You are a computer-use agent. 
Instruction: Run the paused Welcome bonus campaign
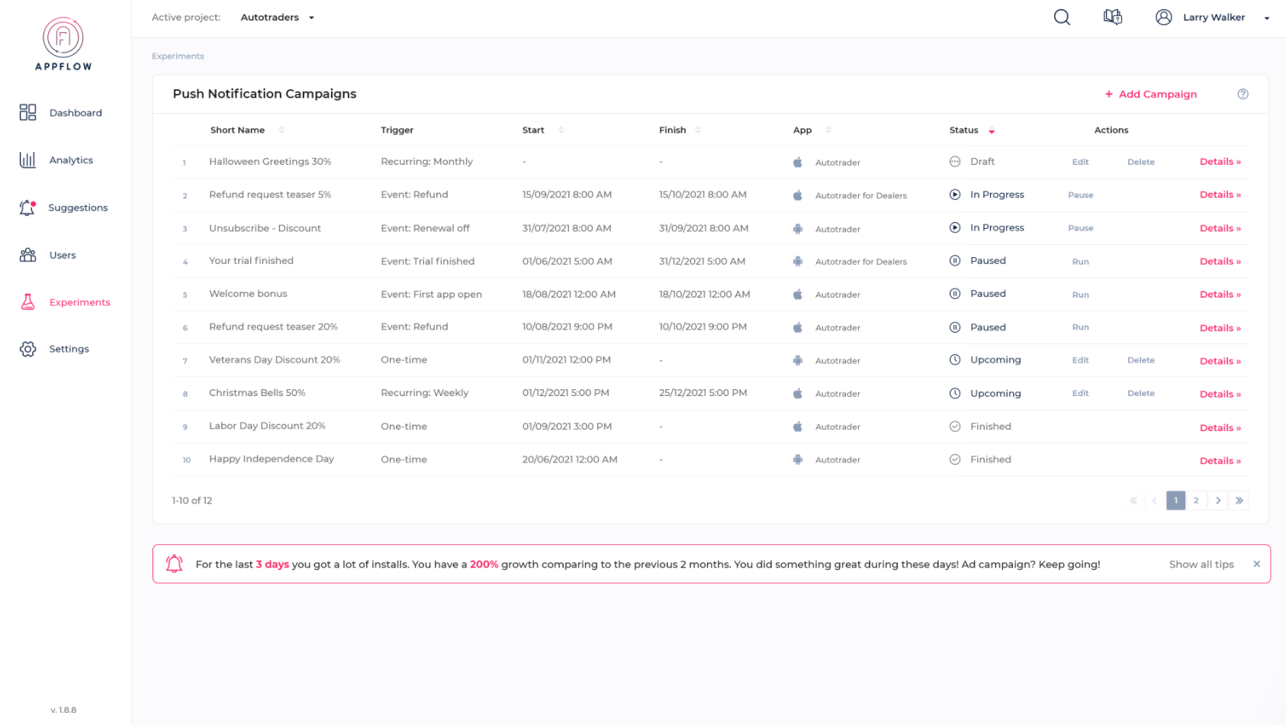pos(1080,294)
